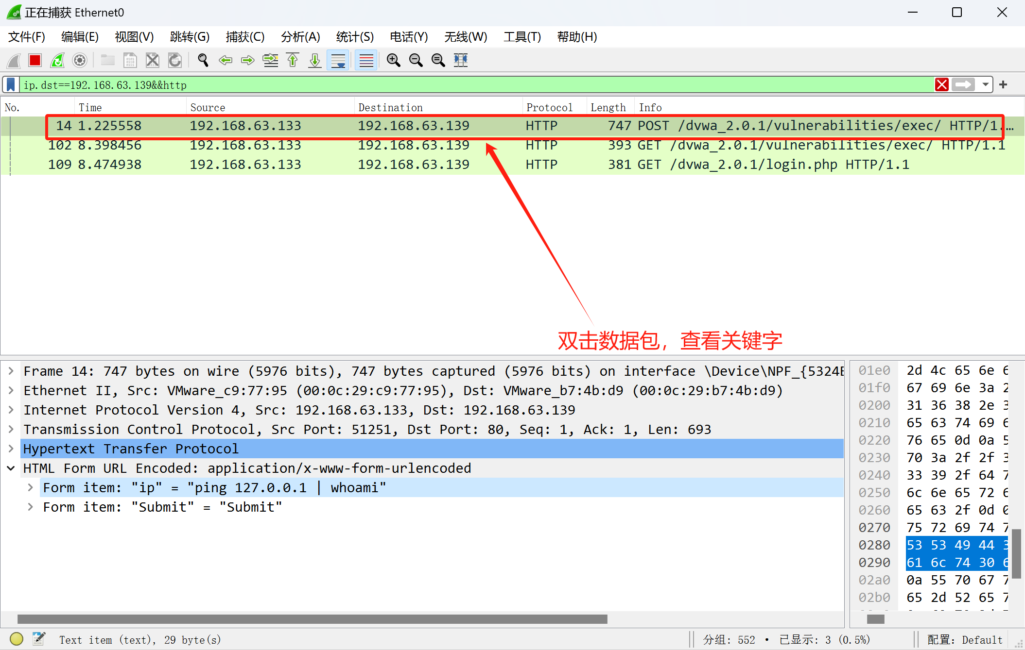
Task: Collapse HTML Form URL Encoded node
Action: pos(11,468)
